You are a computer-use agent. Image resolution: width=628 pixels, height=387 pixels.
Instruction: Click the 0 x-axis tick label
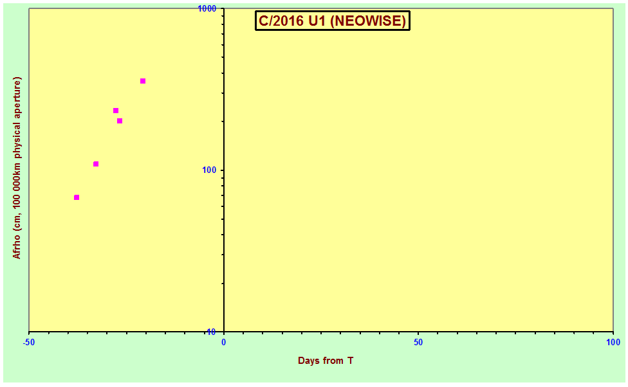[224, 342]
